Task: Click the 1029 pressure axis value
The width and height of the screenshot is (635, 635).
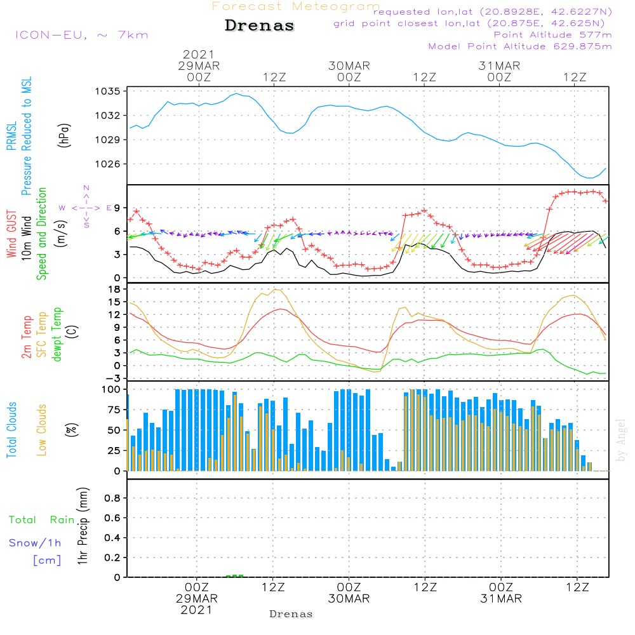Action: (x=108, y=140)
